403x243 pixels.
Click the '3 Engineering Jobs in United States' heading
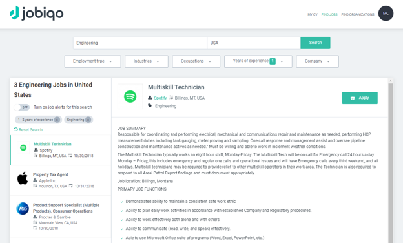(x=53, y=90)
